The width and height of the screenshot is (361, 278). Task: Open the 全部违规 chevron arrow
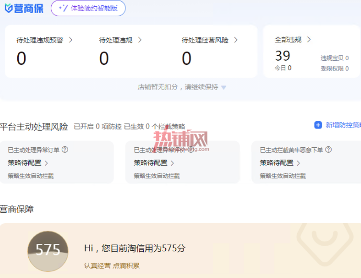309,40
